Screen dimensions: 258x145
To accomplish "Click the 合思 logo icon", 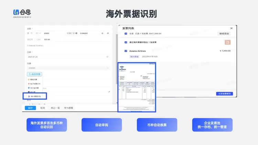I will pos(16,12).
